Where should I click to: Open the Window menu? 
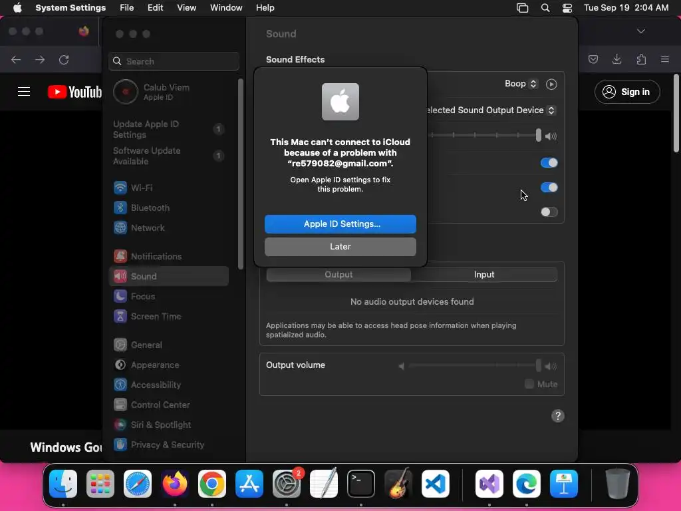point(226,8)
